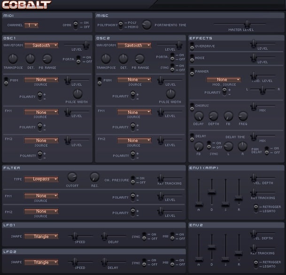Click the ENV1 Attack fader
The image size is (286, 275).
199,204
